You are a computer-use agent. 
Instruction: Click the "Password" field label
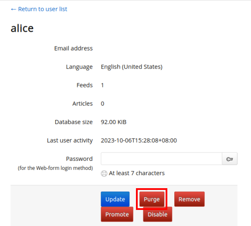(x=79, y=159)
